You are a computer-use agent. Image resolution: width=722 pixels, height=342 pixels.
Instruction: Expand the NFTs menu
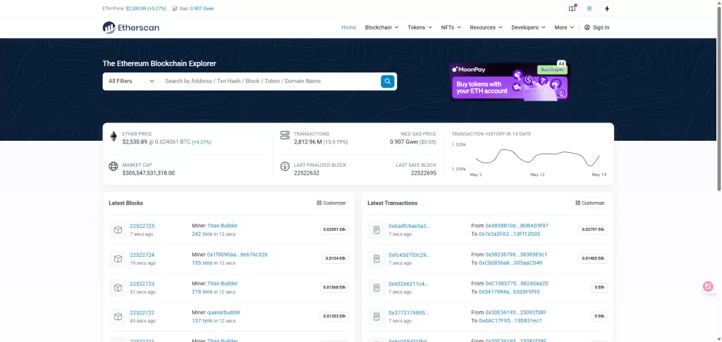click(x=451, y=27)
